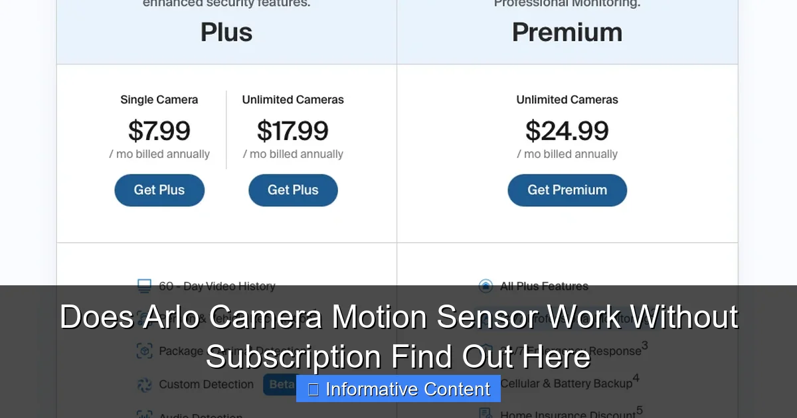Toggle the Custom Detection Beta badge
Screen dimensions: 797x418
pyautogui.click(x=280, y=384)
